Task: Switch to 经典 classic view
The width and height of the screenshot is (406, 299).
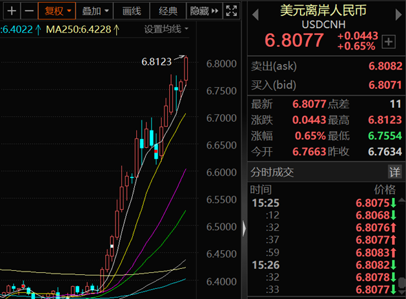Action: point(168,11)
